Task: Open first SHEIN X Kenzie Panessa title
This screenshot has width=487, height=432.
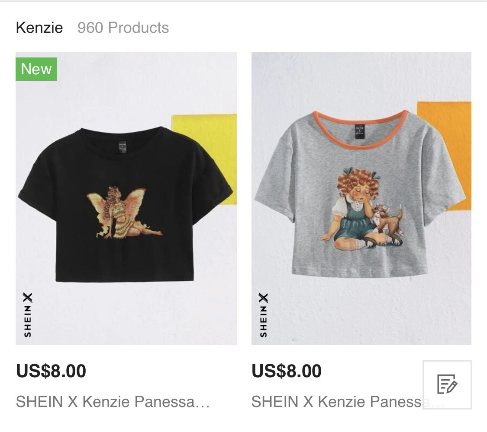Action: coord(113,402)
